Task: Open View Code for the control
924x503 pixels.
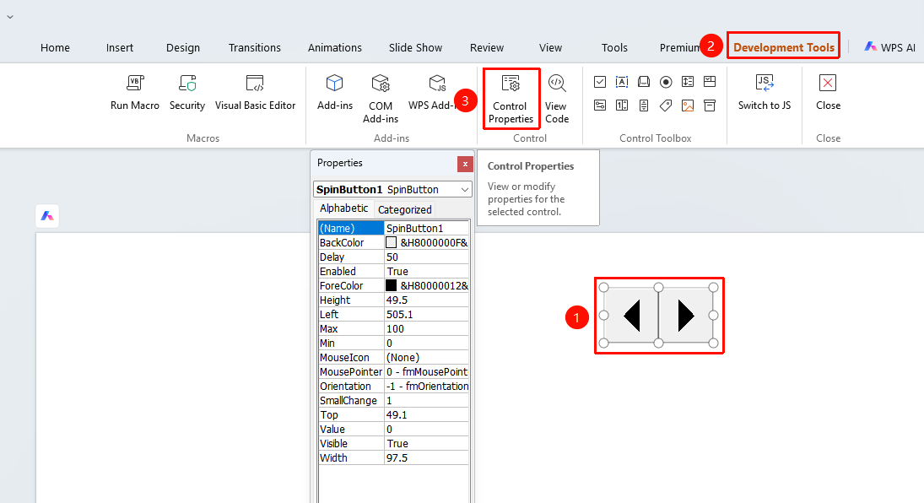Action: (557, 99)
